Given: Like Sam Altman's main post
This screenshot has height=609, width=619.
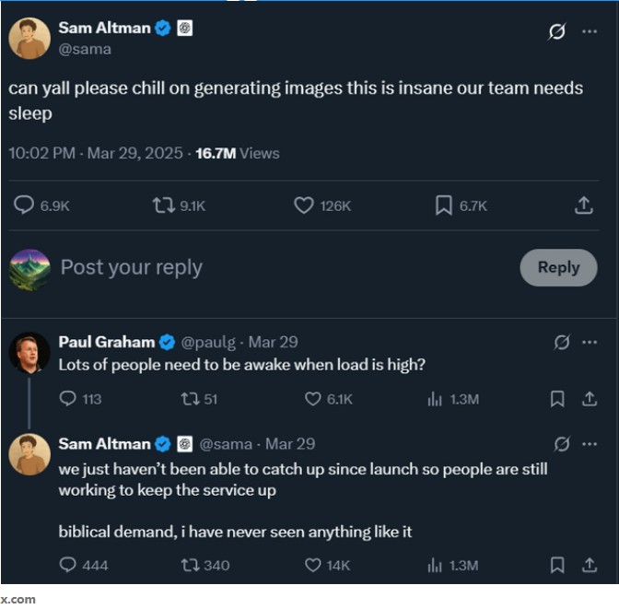Looking at the screenshot, I should click(x=304, y=205).
